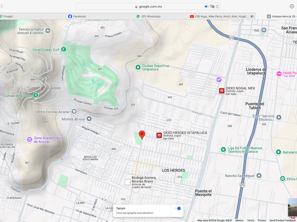Switch to the Facebook tab
The image size is (297, 222).
77,17
